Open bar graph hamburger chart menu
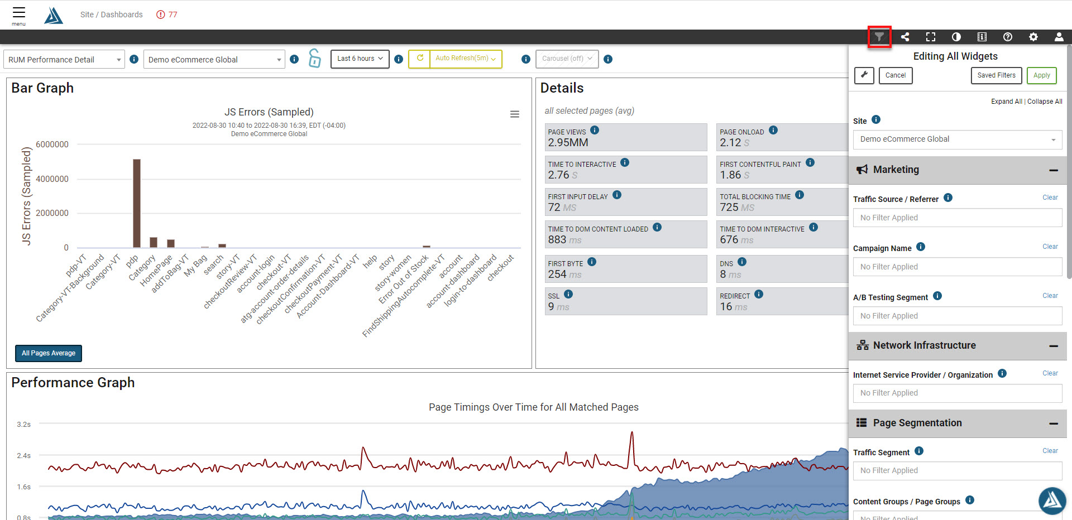 point(515,114)
